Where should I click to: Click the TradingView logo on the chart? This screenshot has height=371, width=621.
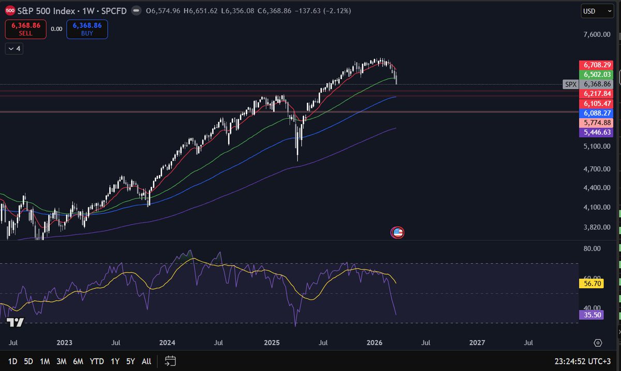click(x=16, y=322)
